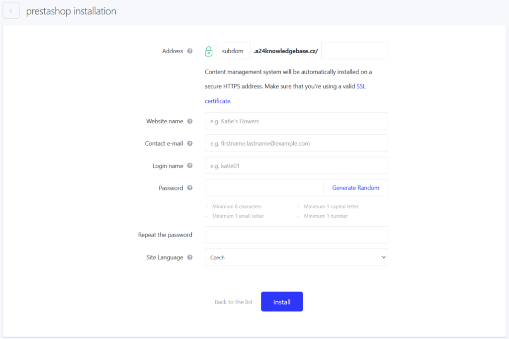Click the empty path field after the domain

tap(354, 51)
